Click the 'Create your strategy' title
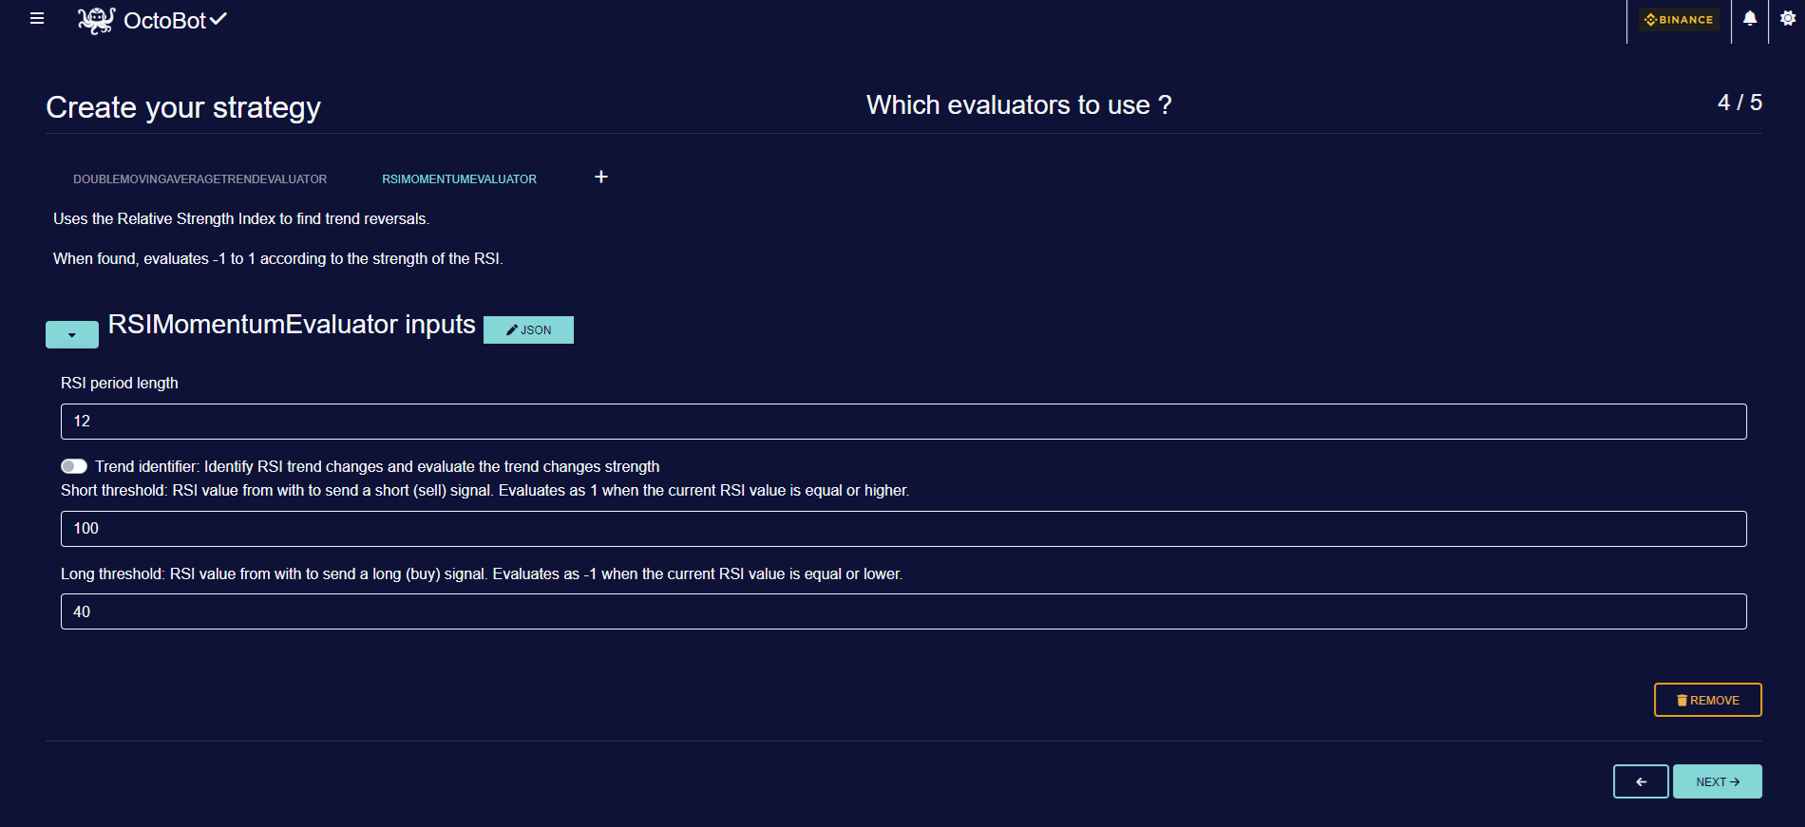1805x827 pixels. click(x=183, y=107)
